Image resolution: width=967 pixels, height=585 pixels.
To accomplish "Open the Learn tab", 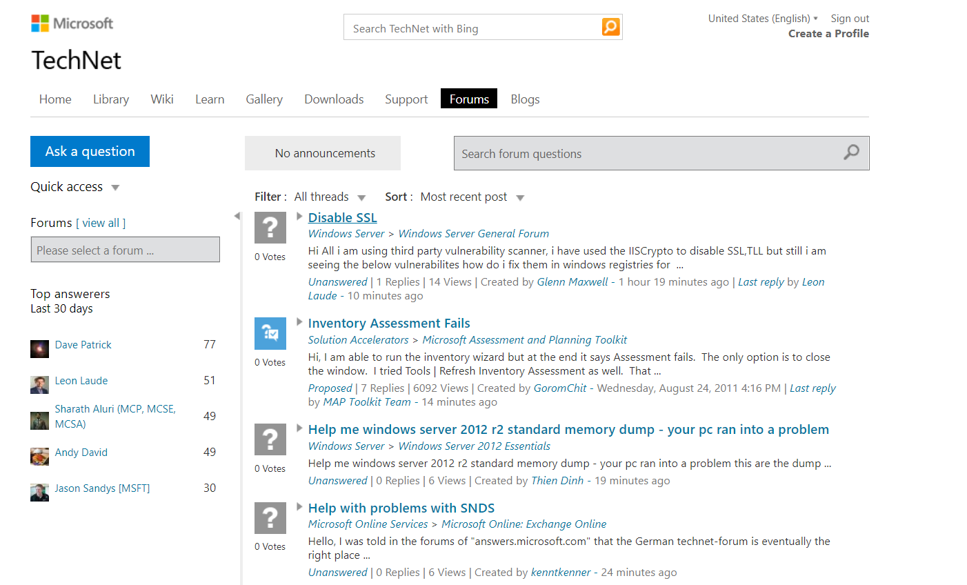I will (x=210, y=99).
